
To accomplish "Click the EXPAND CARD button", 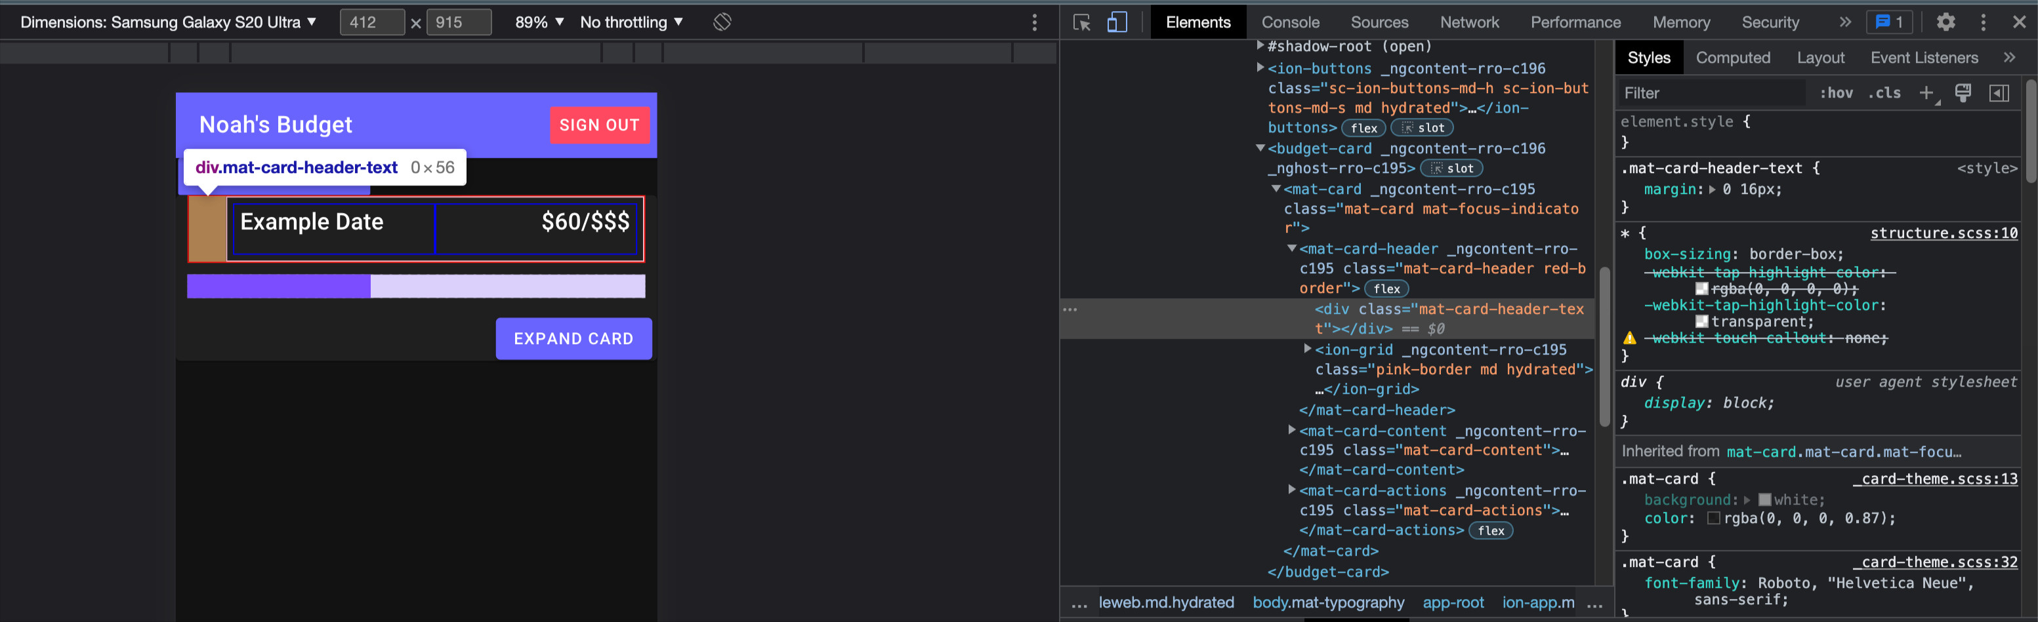I will point(573,338).
